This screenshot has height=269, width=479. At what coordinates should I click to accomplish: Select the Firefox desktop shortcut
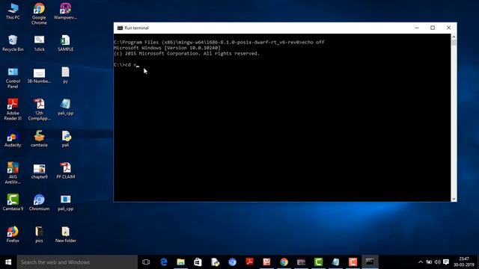(13, 234)
